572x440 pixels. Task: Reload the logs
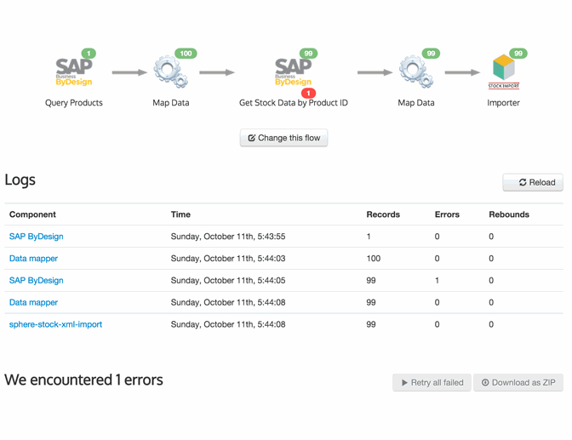(533, 182)
